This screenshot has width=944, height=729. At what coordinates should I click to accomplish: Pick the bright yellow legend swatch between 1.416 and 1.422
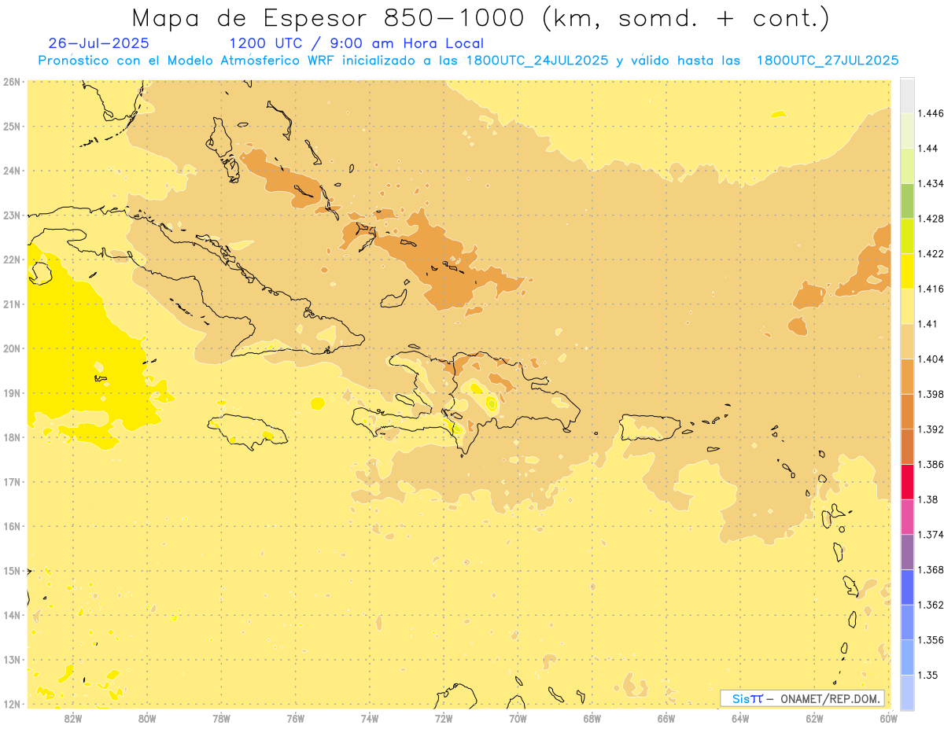pyautogui.click(x=907, y=271)
